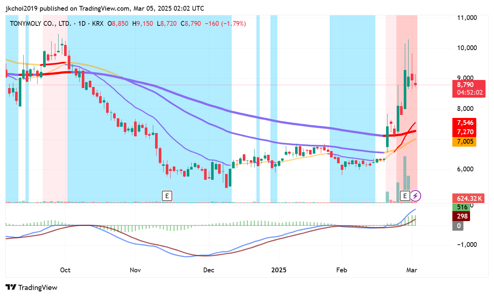
Task: Click the Feb date label on time axis
Action: click(x=342, y=270)
